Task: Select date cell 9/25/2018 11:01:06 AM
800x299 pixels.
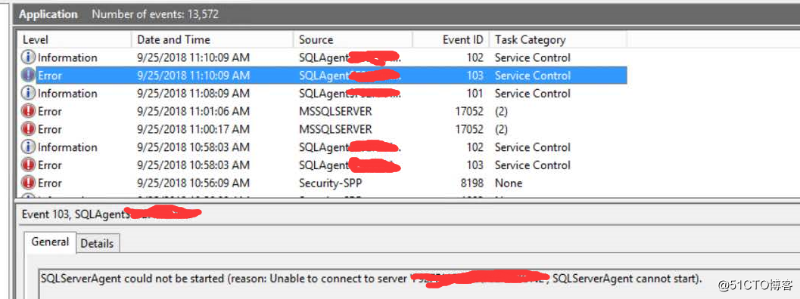Action: (x=193, y=111)
